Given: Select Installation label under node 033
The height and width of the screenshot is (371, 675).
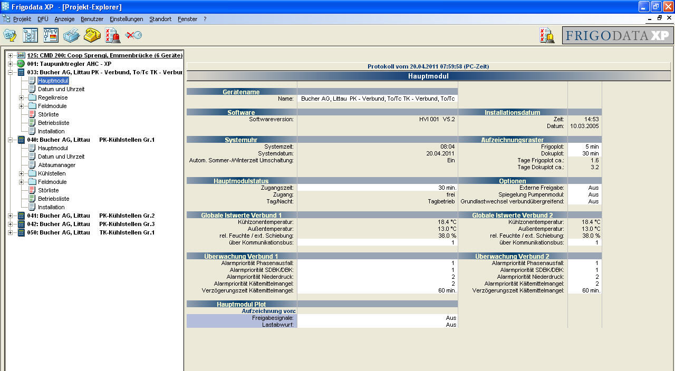Looking at the screenshot, I should coord(51,131).
